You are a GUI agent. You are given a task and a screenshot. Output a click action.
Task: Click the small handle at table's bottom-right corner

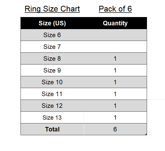point(146,134)
